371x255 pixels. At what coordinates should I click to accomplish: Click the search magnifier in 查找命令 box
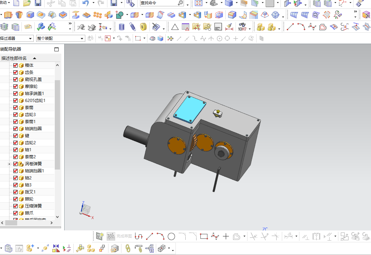(180, 3)
